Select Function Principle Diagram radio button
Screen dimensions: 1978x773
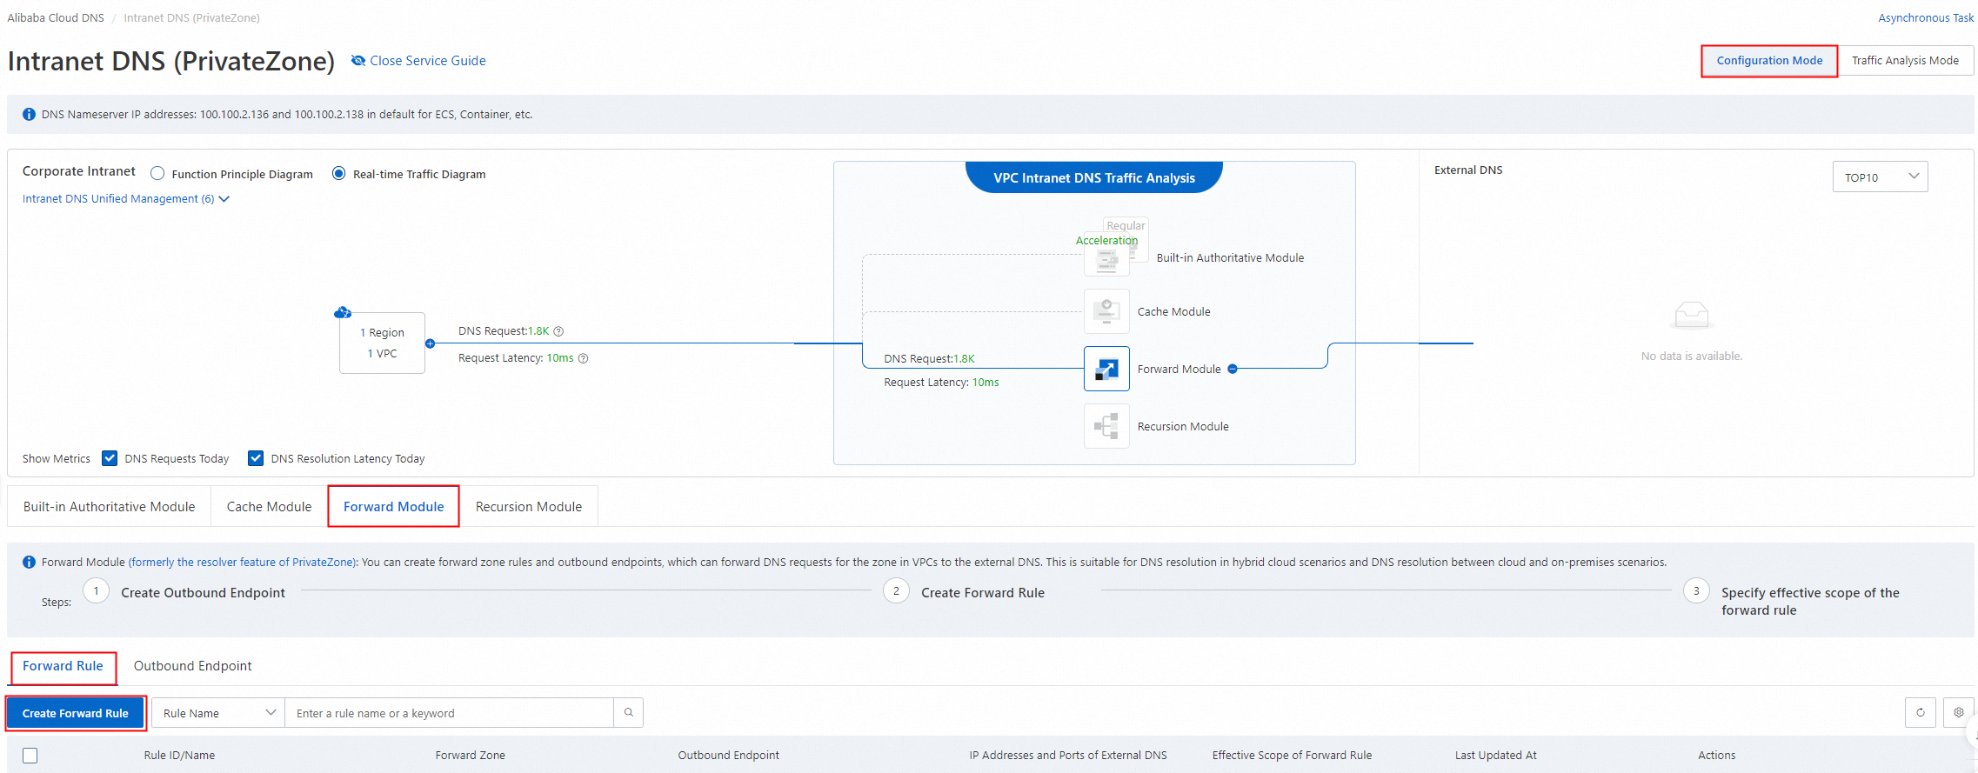[157, 174]
